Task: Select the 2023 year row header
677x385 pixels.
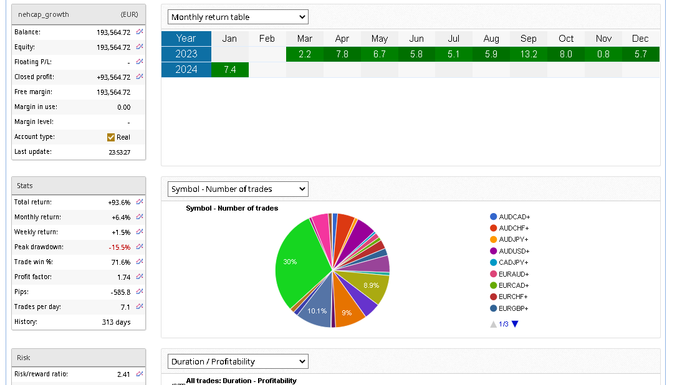Action: point(186,54)
